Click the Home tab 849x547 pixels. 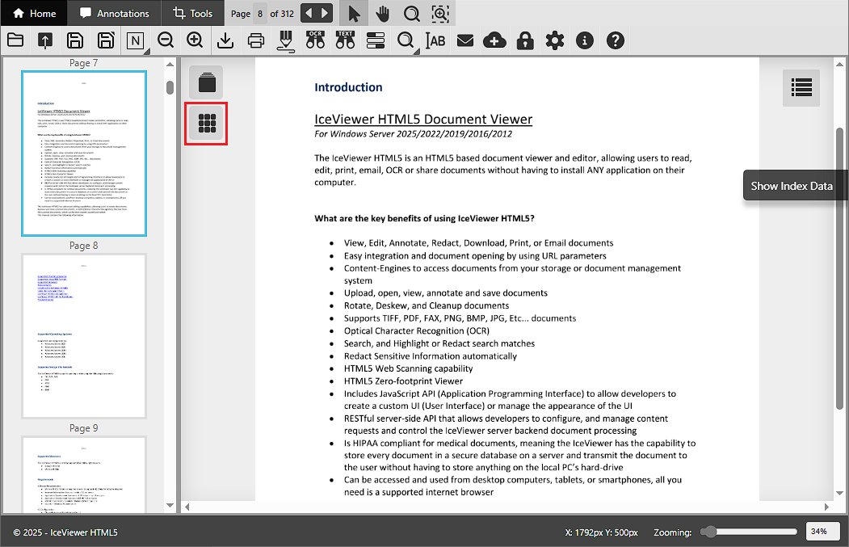pos(35,14)
